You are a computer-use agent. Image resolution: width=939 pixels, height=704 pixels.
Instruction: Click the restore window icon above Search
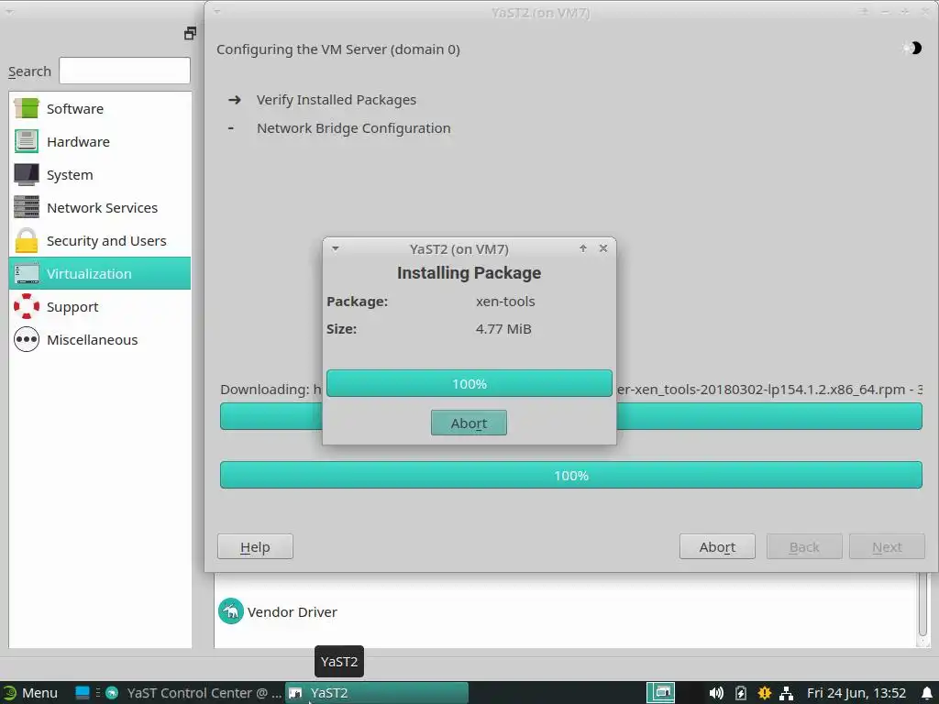coord(190,34)
